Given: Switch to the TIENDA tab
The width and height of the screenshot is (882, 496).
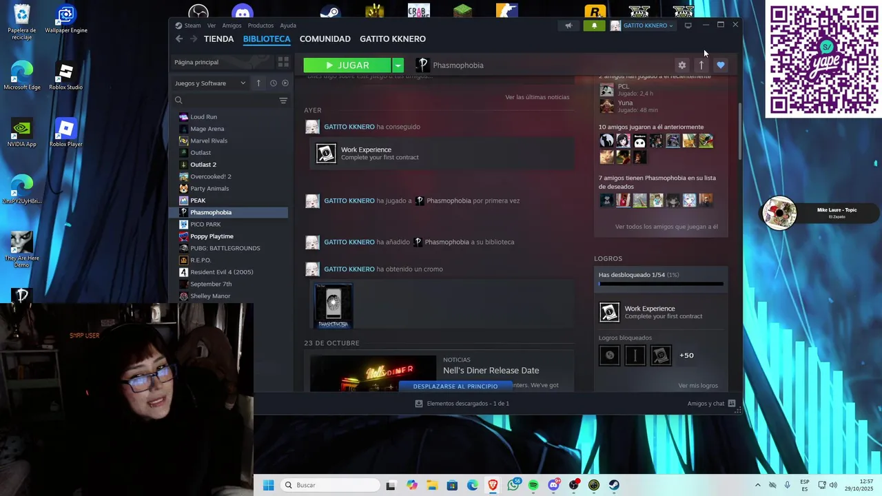Looking at the screenshot, I should pyautogui.click(x=218, y=39).
